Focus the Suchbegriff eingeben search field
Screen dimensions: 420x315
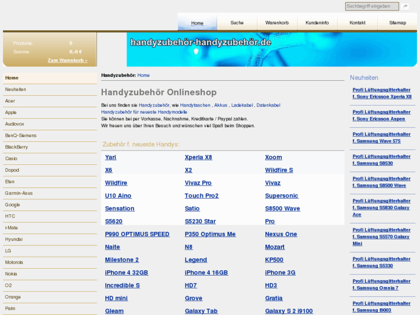point(372,6)
